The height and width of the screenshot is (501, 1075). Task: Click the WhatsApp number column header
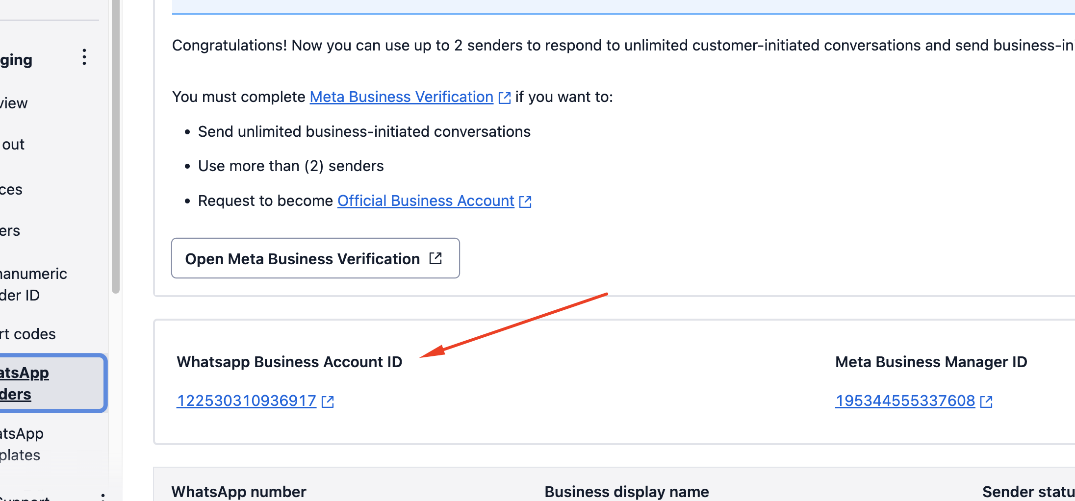[239, 492]
